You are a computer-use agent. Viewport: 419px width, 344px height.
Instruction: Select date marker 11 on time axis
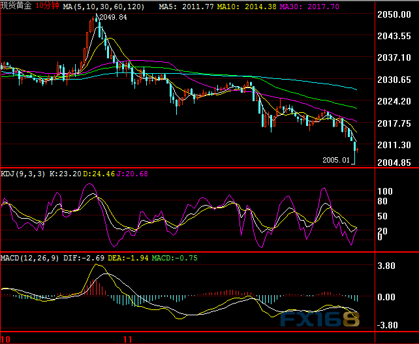(129, 339)
